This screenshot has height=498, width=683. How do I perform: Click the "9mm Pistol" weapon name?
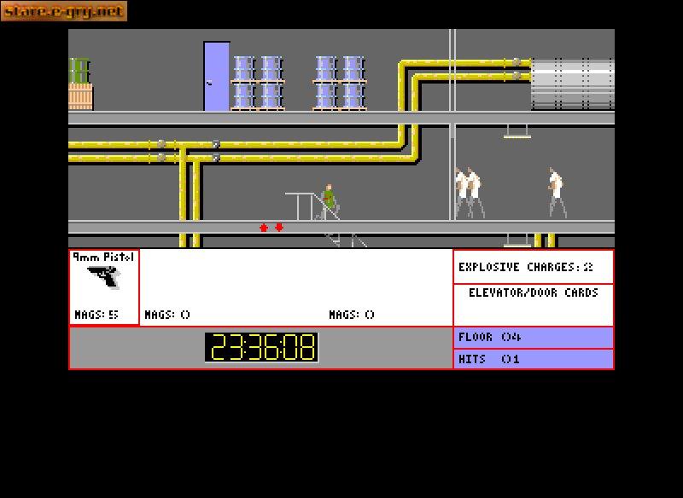[103, 258]
